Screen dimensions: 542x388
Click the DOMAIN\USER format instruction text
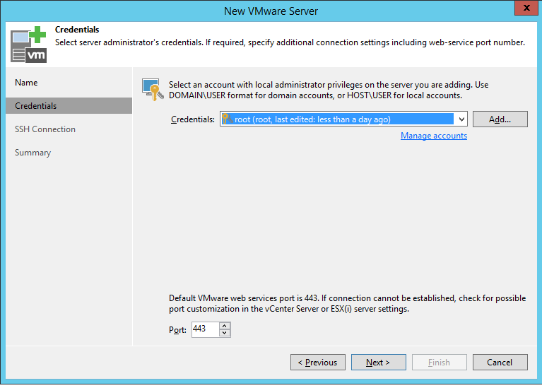329,90
